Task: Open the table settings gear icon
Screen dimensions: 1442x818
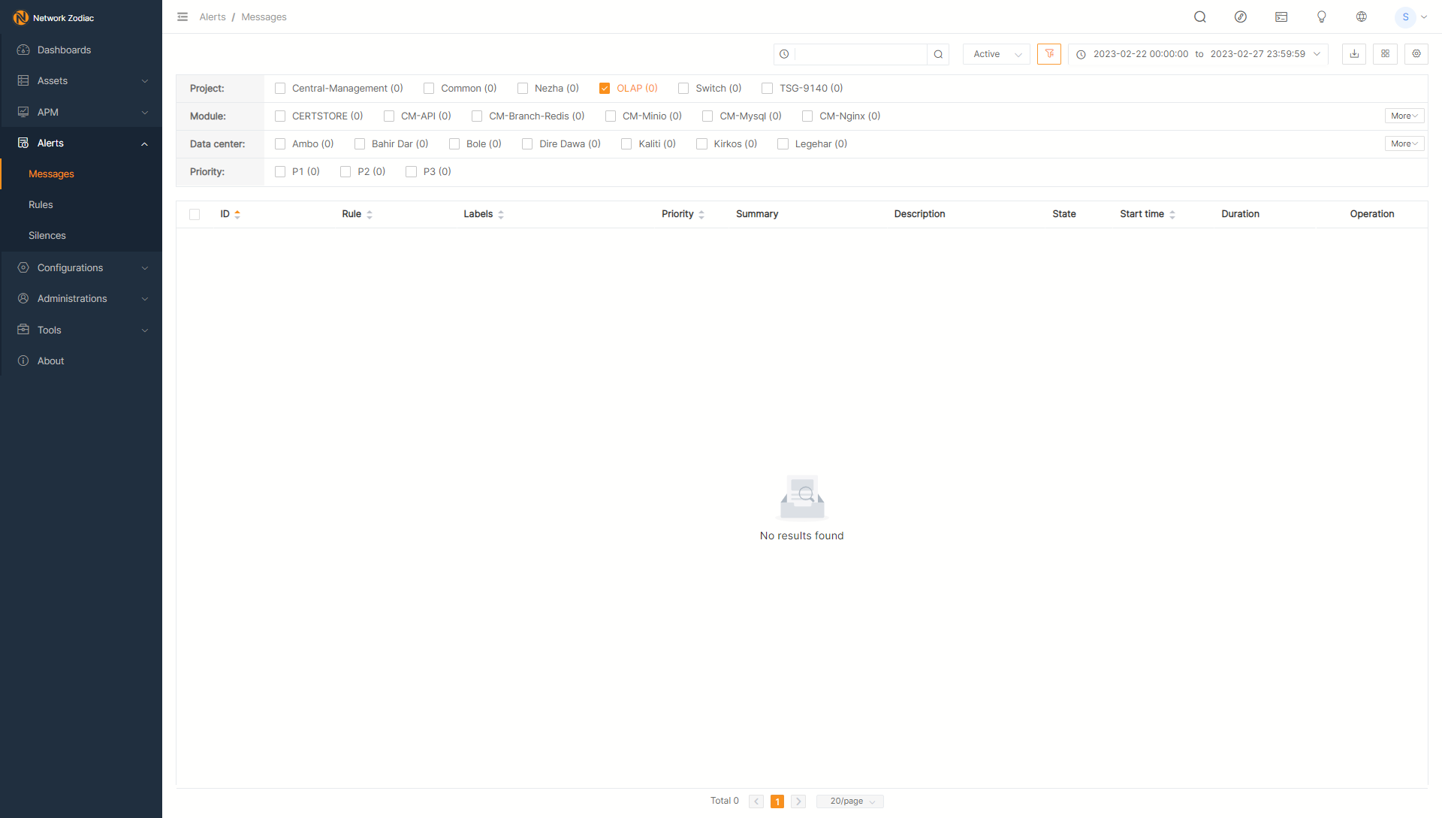Action: (1416, 54)
